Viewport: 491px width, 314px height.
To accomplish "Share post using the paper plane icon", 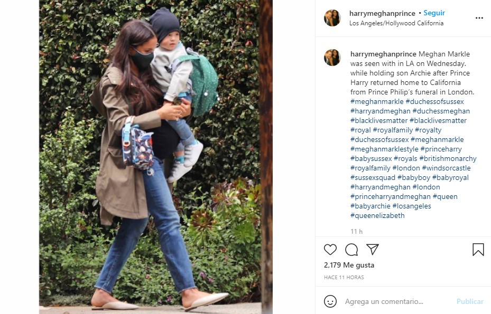I will [373, 249].
